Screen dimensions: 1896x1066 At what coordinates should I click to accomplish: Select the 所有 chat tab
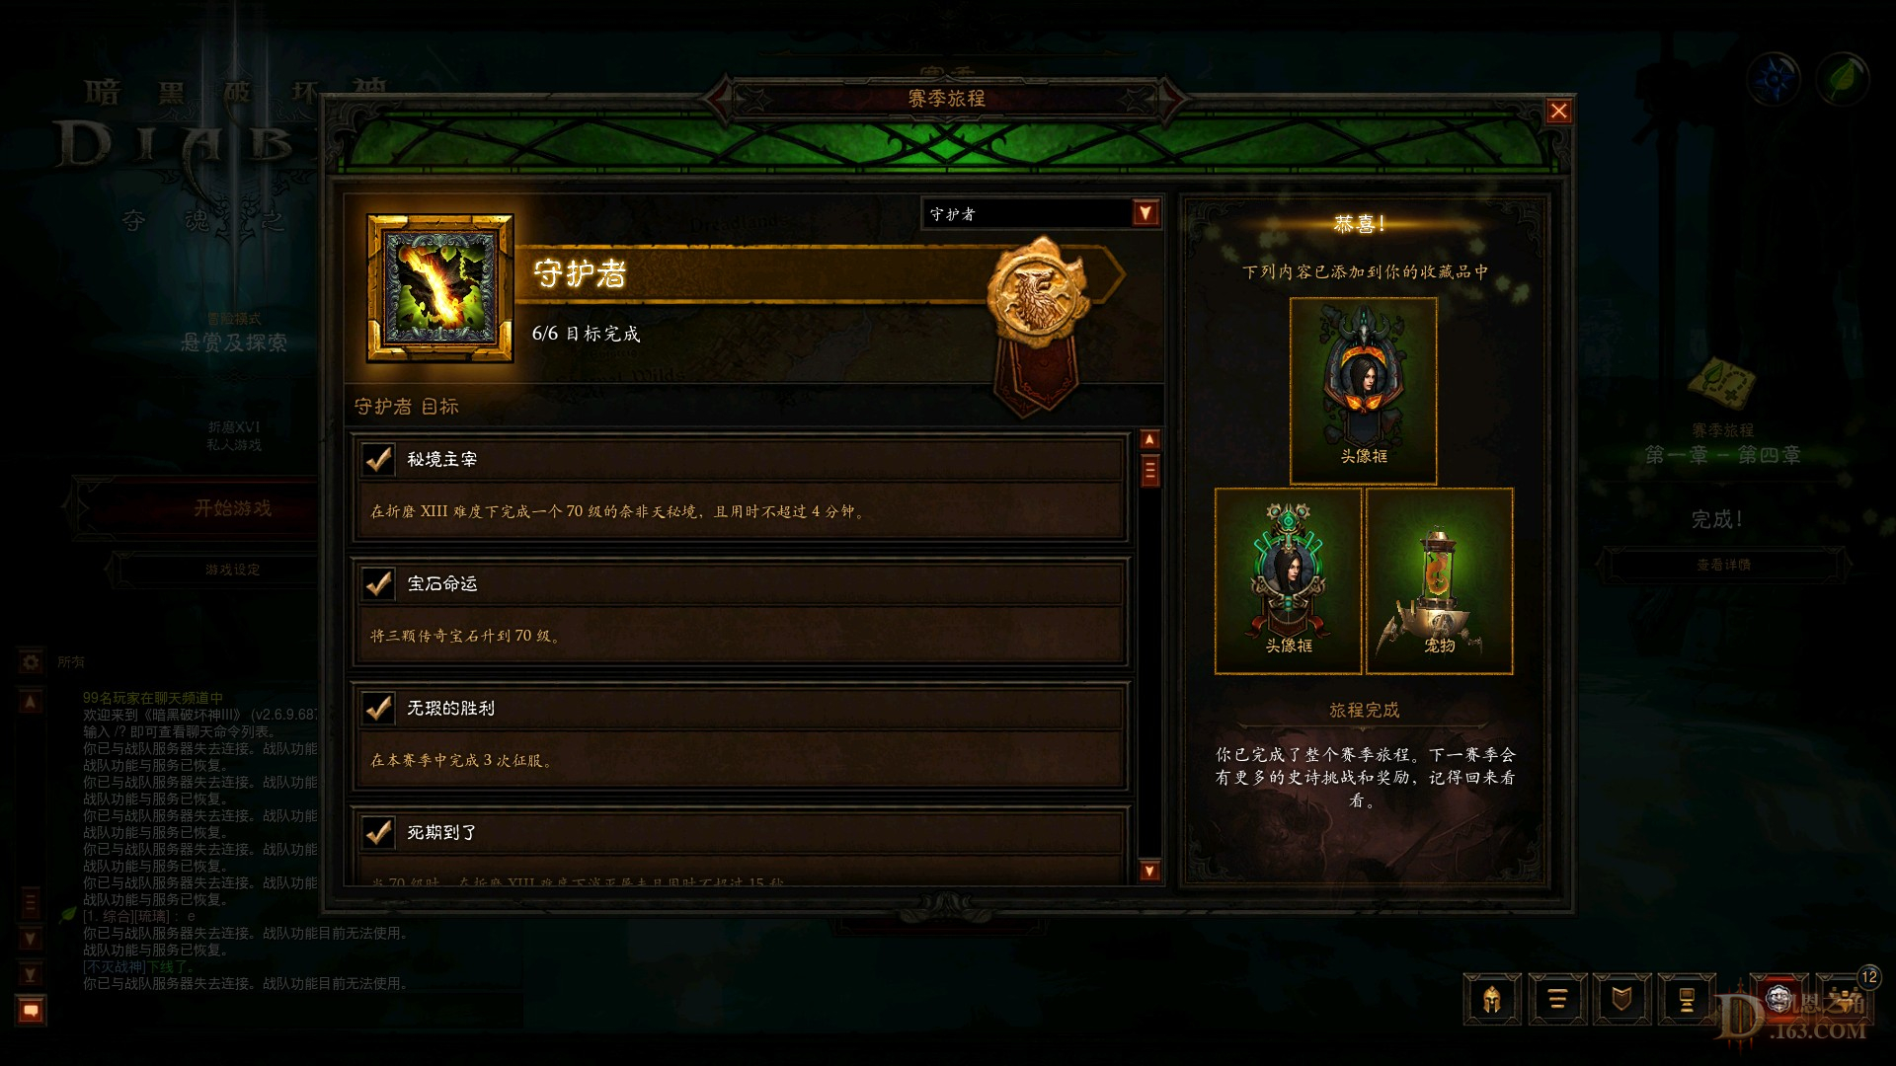(x=71, y=662)
